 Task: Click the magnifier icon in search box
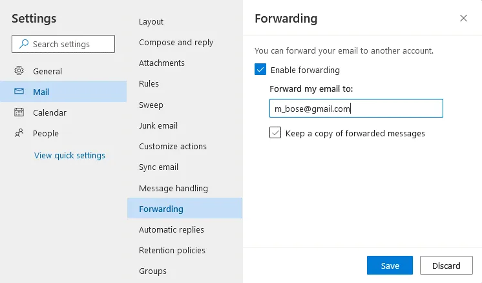(x=24, y=44)
